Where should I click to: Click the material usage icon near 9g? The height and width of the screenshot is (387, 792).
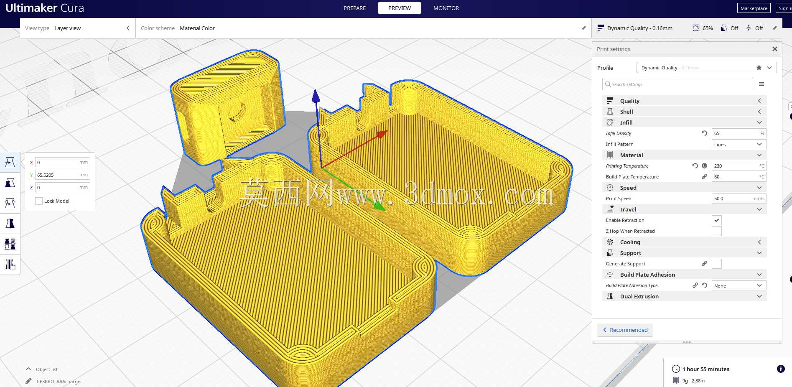(676, 380)
